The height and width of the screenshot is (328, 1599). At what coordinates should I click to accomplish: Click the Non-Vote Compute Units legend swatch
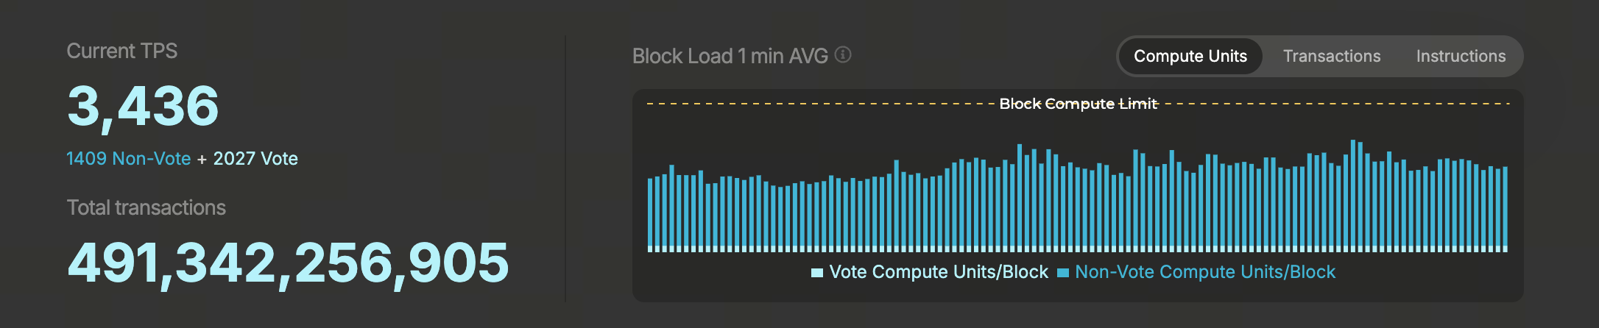(1062, 273)
